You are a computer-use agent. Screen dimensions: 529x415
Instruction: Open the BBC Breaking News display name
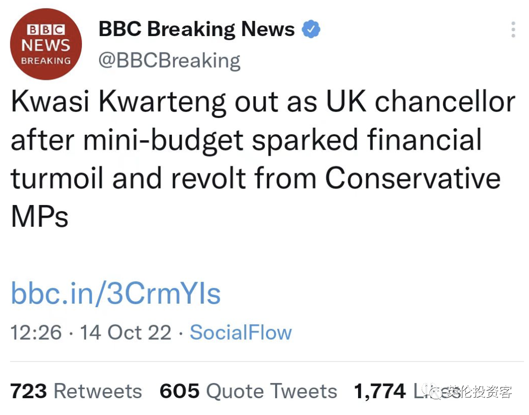196,29
